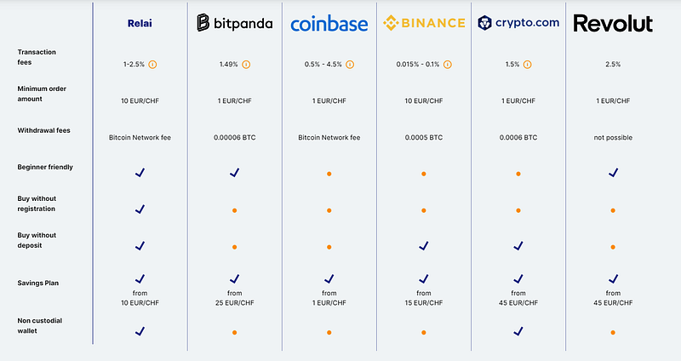
Task: Click the Binance logo
Action: tap(424, 23)
